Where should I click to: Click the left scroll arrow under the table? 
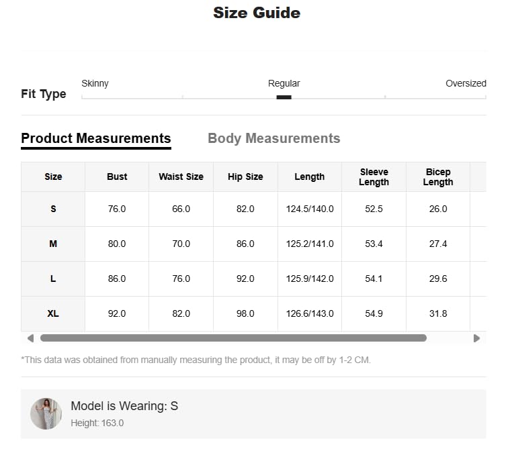pyautogui.click(x=30, y=338)
